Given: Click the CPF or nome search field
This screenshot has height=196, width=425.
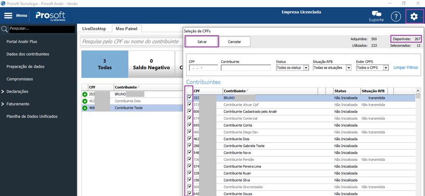Looking at the screenshot, I should point(131,41).
